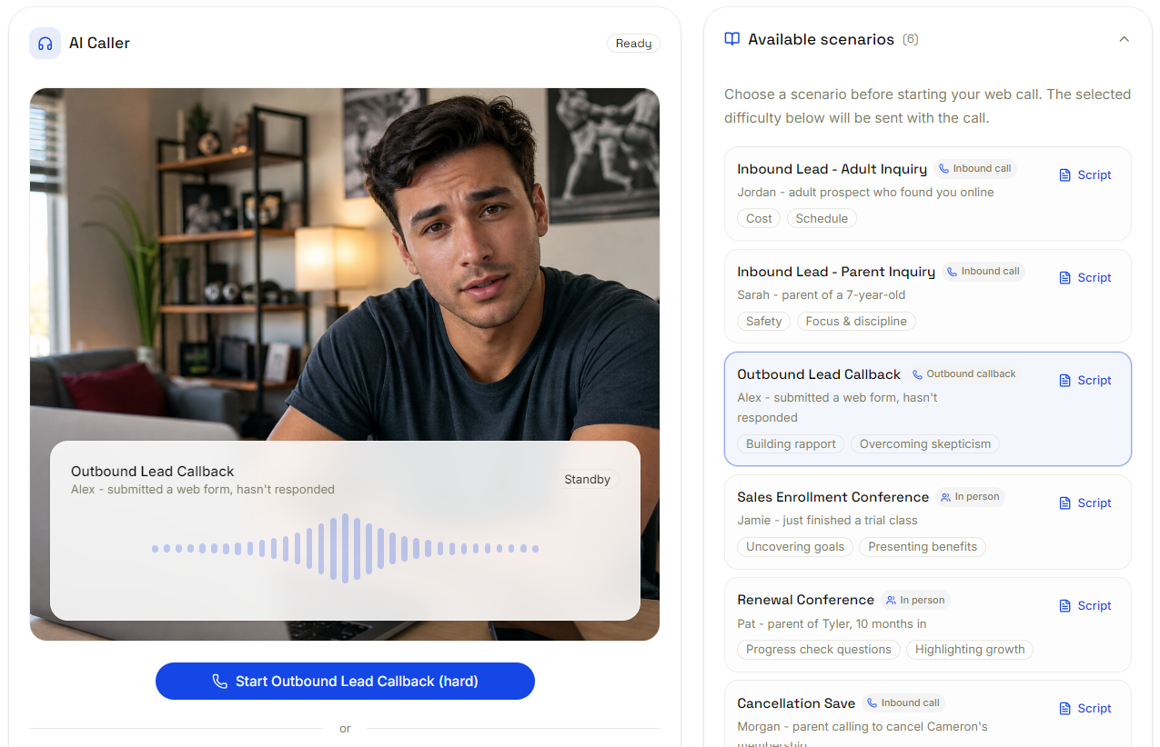Open Script for Inbound Lead - Adult Inquiry
1160x747 pixels.
coord(1085,174)
